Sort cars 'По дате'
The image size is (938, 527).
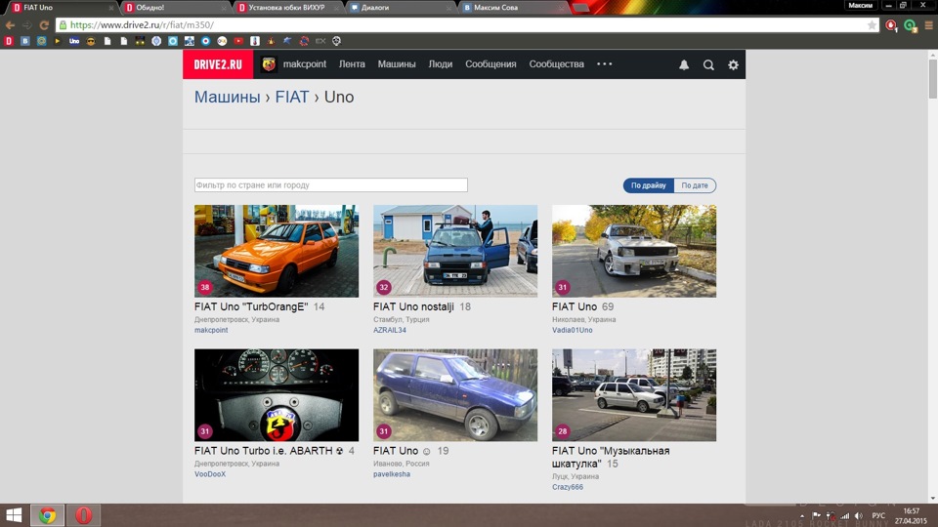(695, 185)
